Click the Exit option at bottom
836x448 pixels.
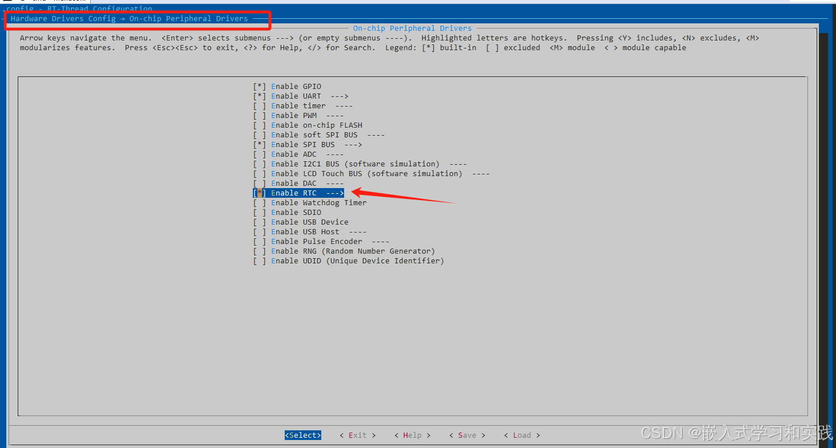(358, 435)
